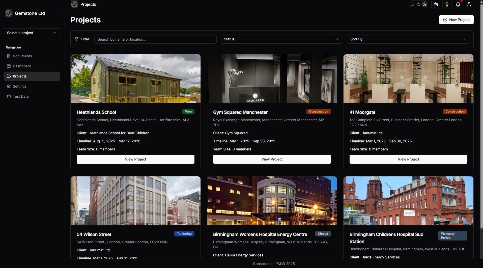This screenshot has width=483, height=268.
Task: Switch to dark mode theme
Action: point(425,4)
